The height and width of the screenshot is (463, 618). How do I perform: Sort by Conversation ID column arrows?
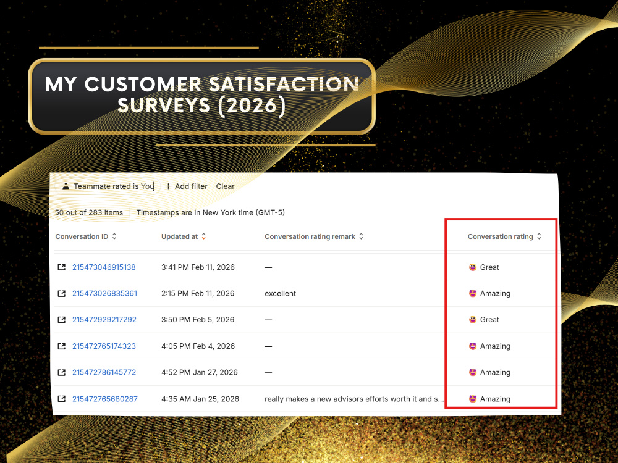[114, 236]
